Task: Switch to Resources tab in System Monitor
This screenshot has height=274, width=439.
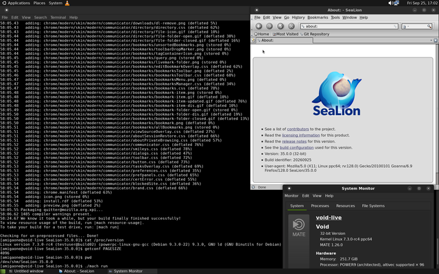Action: click(x=346, y=206)
